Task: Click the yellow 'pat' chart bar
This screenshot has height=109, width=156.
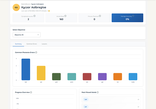Action: [41, 73]
